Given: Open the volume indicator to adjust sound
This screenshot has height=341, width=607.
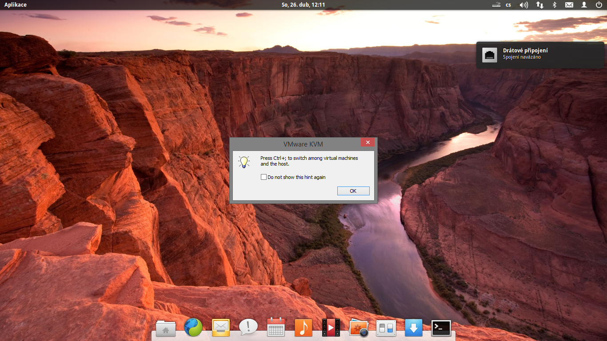Looking at the screenshot, I should coord(523,5).
